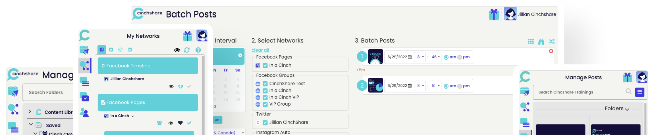Expand the Folders dropdown in Manage Posts
Screen dimensions: 654x135
pyautogui.click(x=617, y=109)
